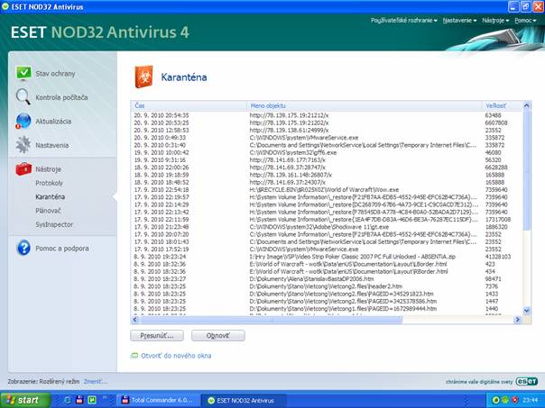
Task: Select the row ending in 'StanislavBastaDP2006.htm'
Action: point(326,279)
